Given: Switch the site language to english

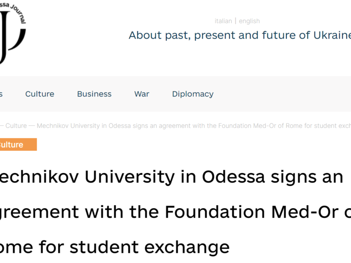Looking at the screenshot, I should point(249,21).
